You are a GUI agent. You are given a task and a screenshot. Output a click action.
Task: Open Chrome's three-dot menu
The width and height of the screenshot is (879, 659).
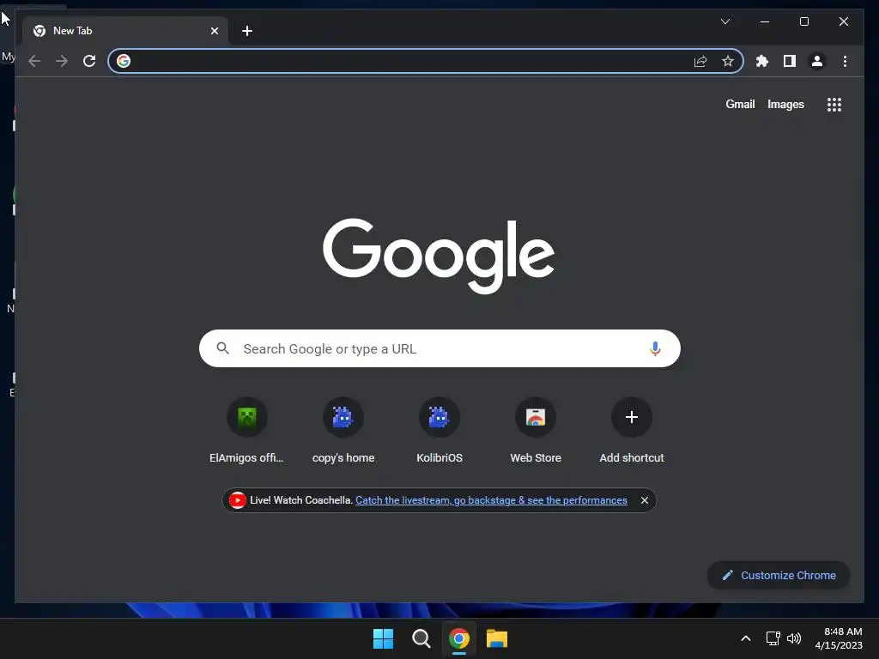click(x=845, y=61)
